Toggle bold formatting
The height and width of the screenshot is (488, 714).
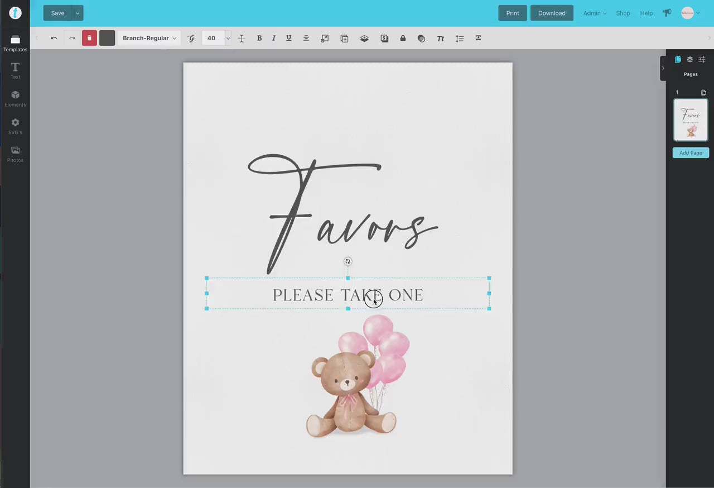pos(259,38)
